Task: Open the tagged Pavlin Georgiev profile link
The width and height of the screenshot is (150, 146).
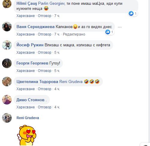Action: click(51, 4)
